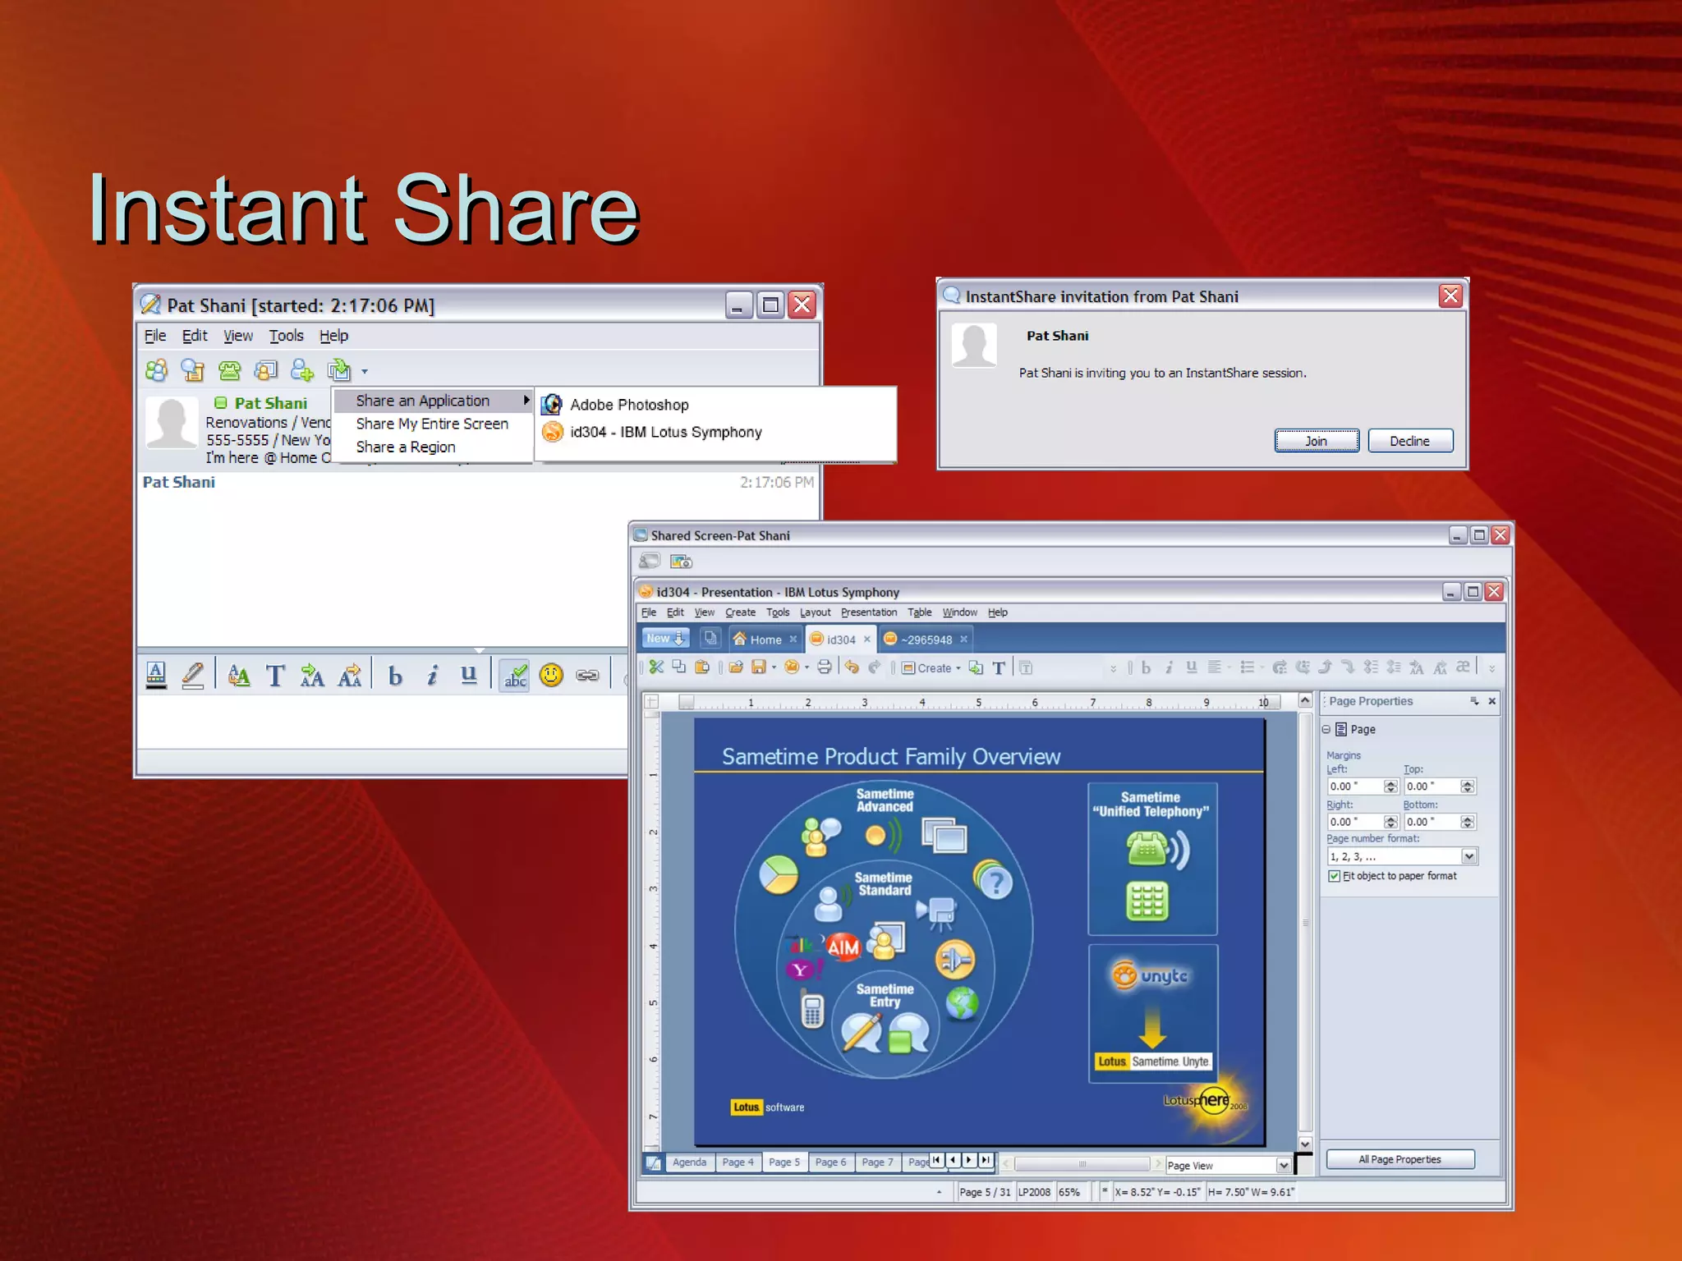Image resolution: width=1682 pixels, height=1261 pixels.
Task: Collapse the Page section in Page Properties
Action: (1326, 729)
